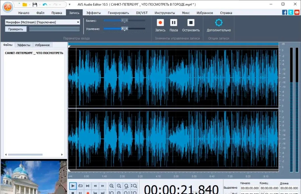Image resolution: width=301 pixels, height=194 pixels.
Task: Click the files panel horizontal scrollbar thumb
Action: tap(25, 155)
